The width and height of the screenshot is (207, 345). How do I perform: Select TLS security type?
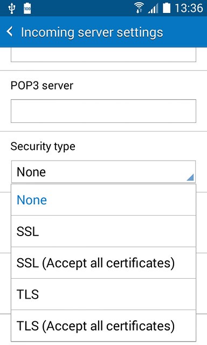(x=103, y=294)
